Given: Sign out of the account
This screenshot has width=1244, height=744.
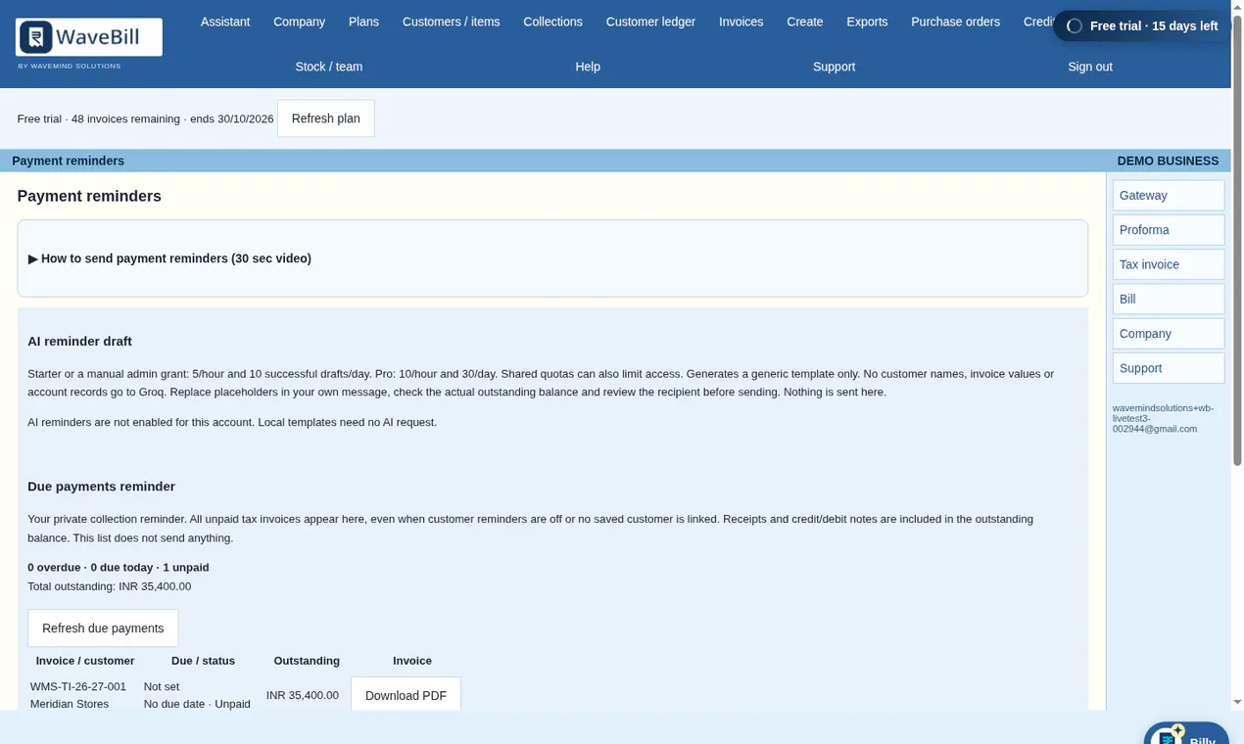Looking at the screenshot, I should [1090, 67].
